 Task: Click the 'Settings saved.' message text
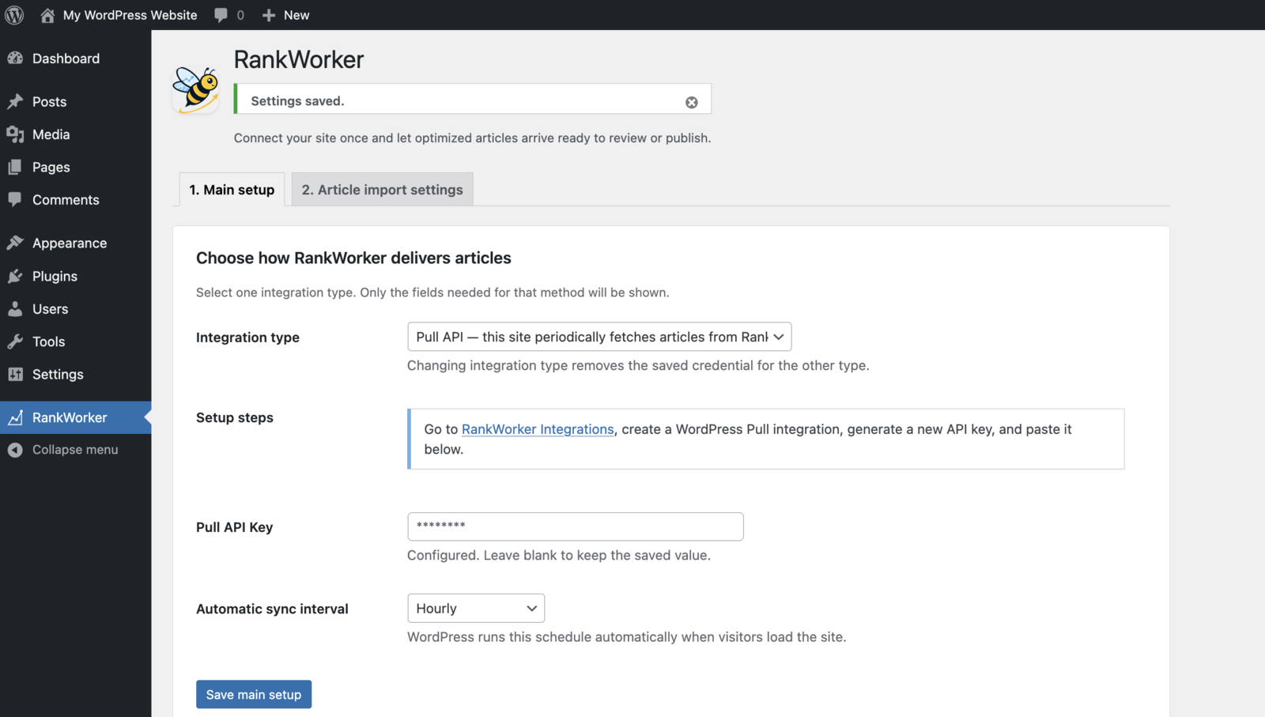click(x=297, y=101)
